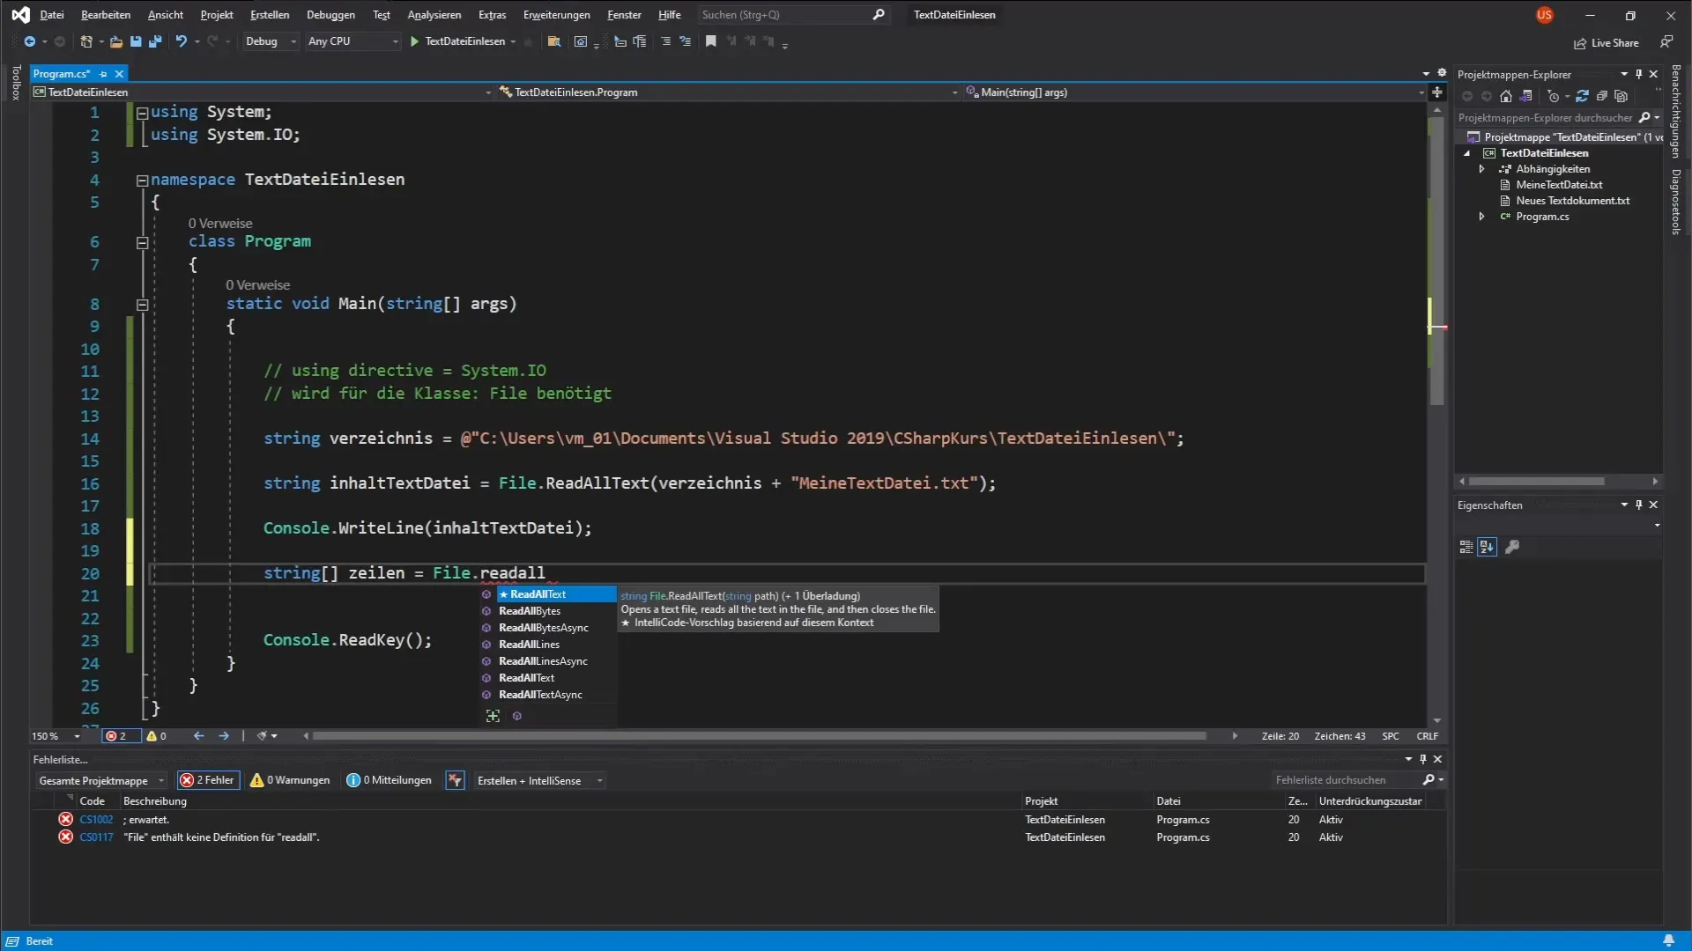Expand the Program.cs tree node
This screenshot has height=951, width=1692.
(x=1481, y=217)
